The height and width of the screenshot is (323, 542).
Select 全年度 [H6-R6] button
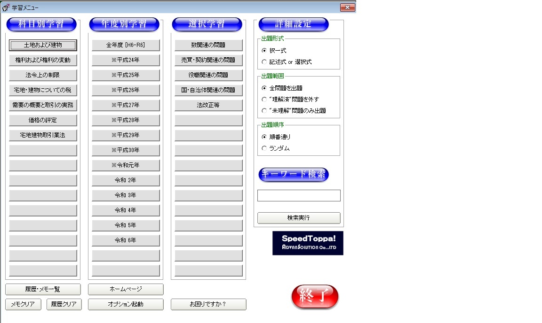coord(126,45)
